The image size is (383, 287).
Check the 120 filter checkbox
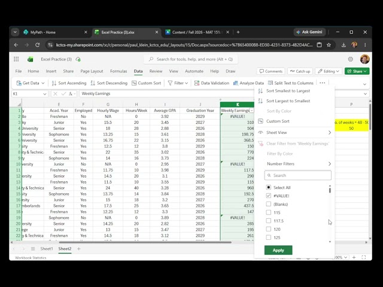269,229
